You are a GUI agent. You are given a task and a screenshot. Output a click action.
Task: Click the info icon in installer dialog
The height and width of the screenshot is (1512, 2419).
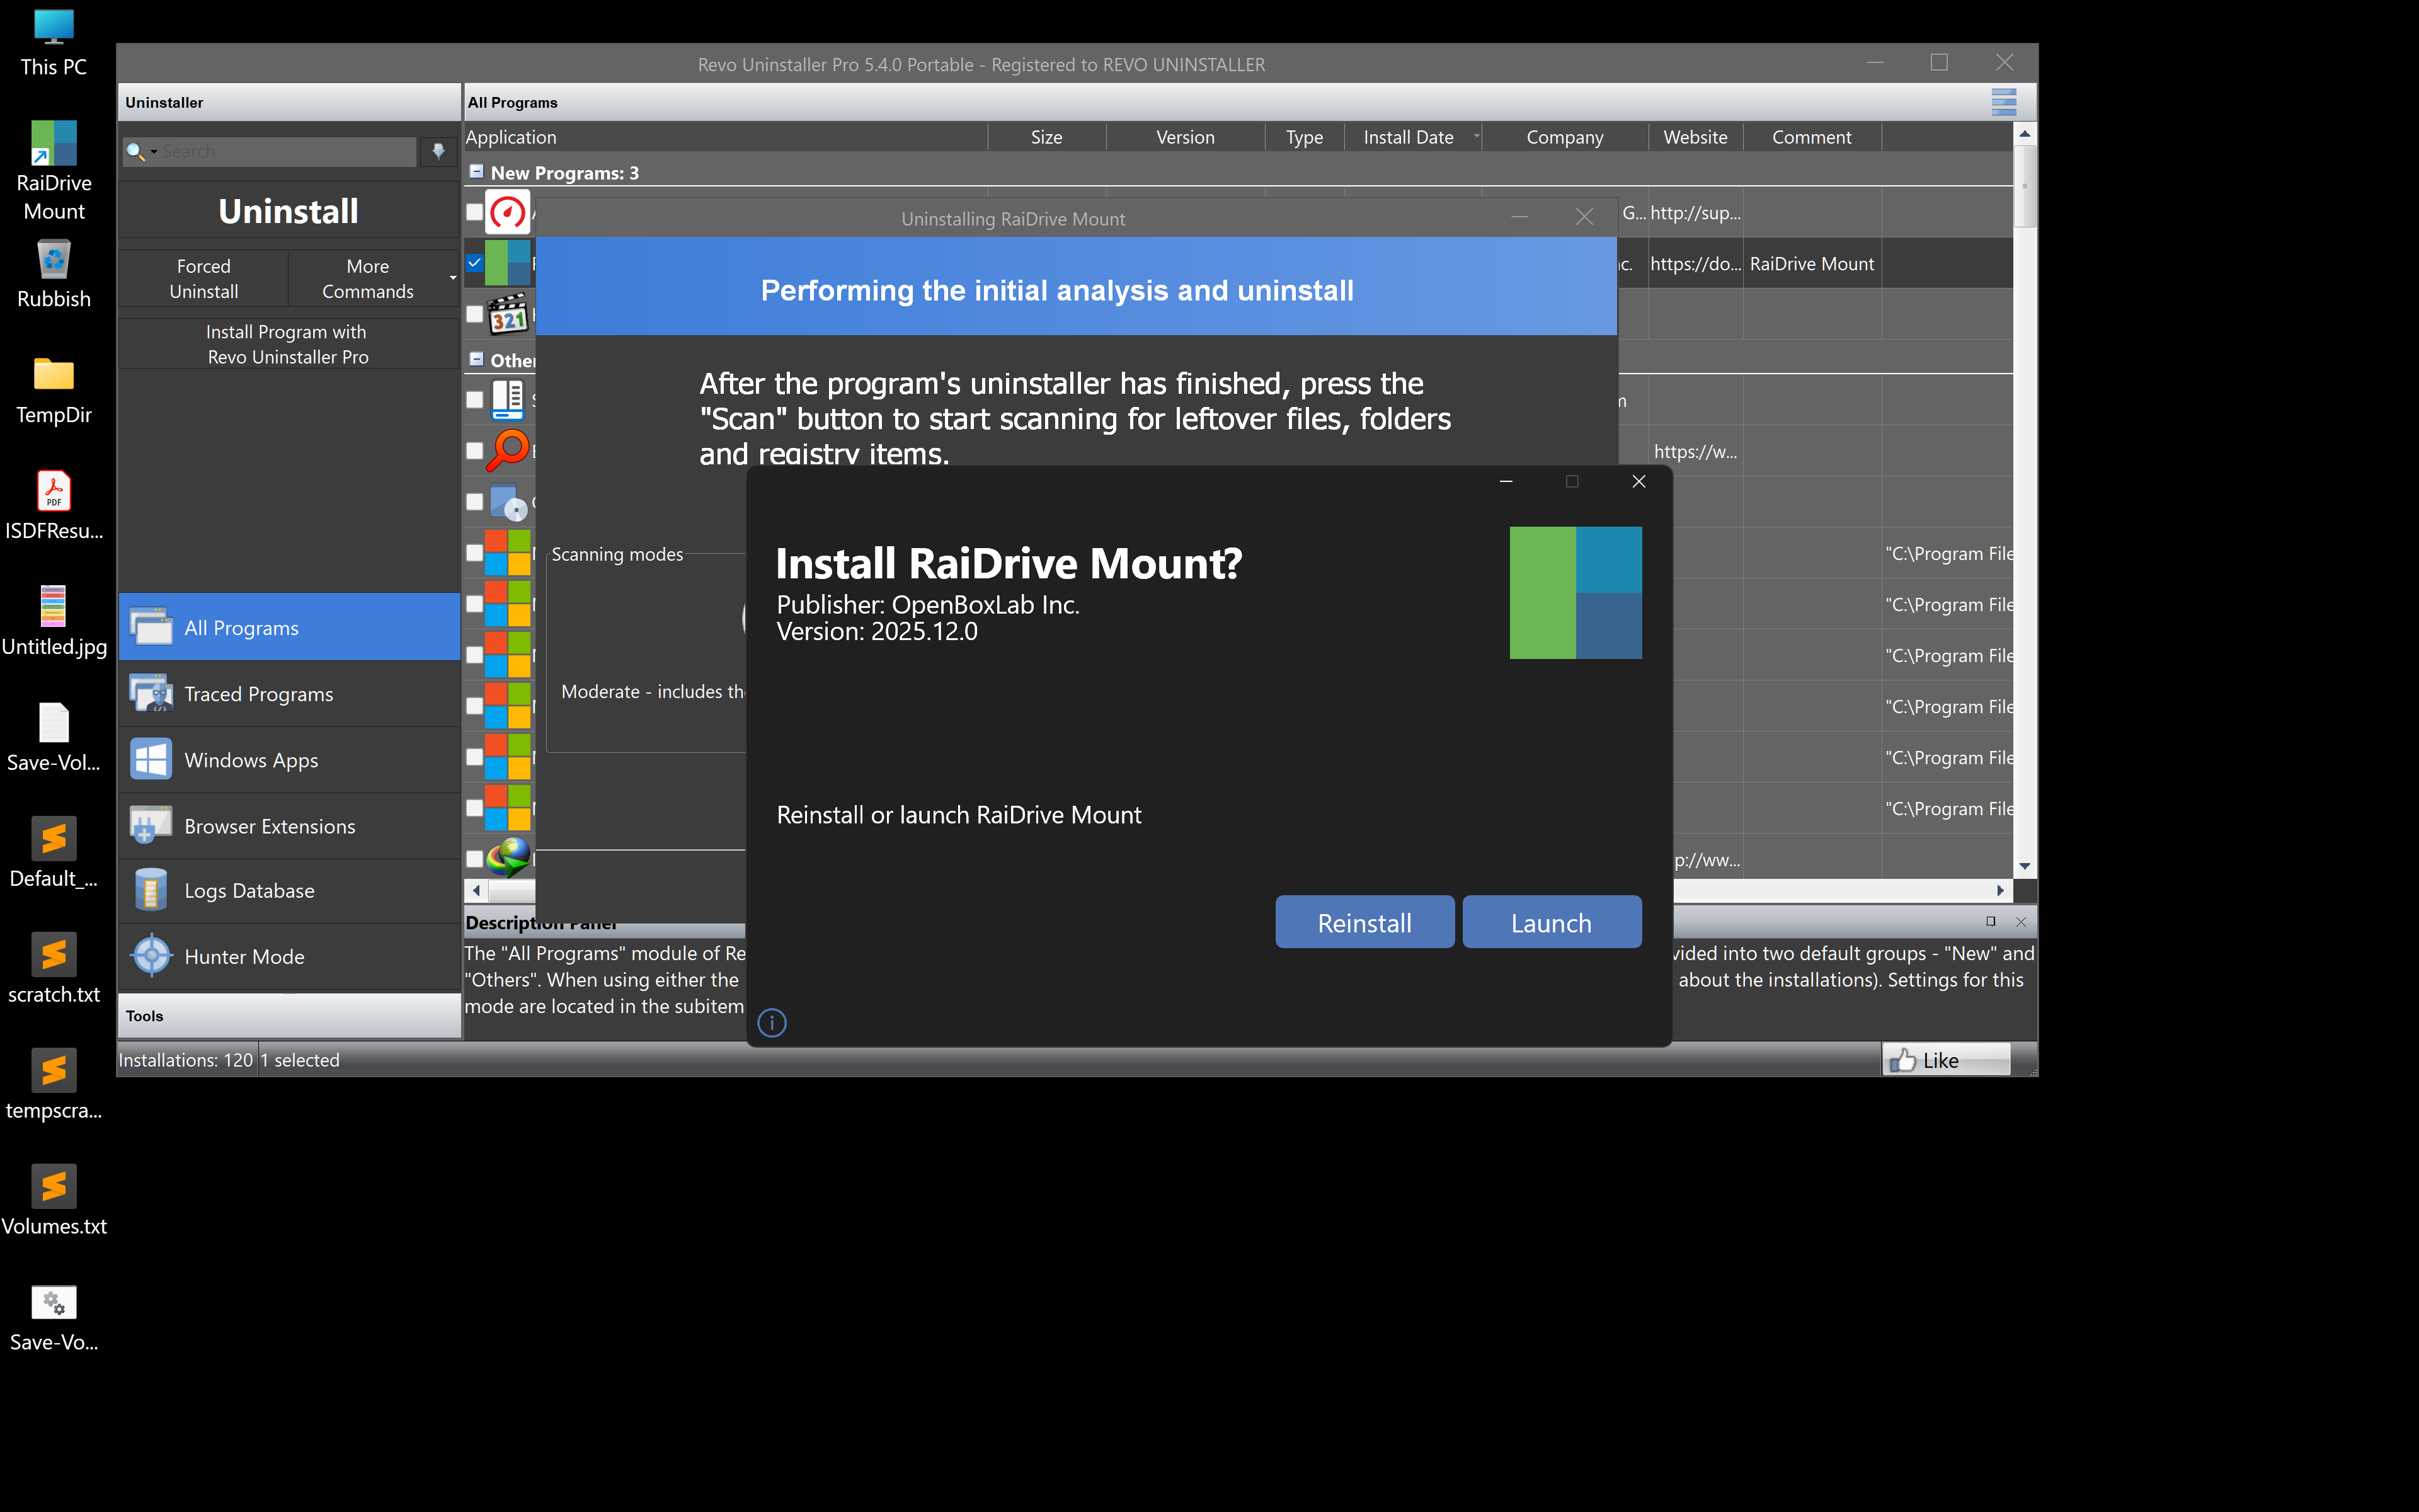click(x=772, y=1022)
